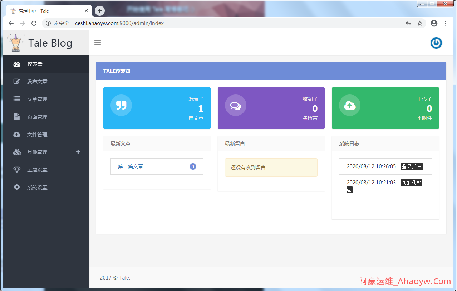Click the Tale link in footer
457x291 pixels.
coord(124,278)
